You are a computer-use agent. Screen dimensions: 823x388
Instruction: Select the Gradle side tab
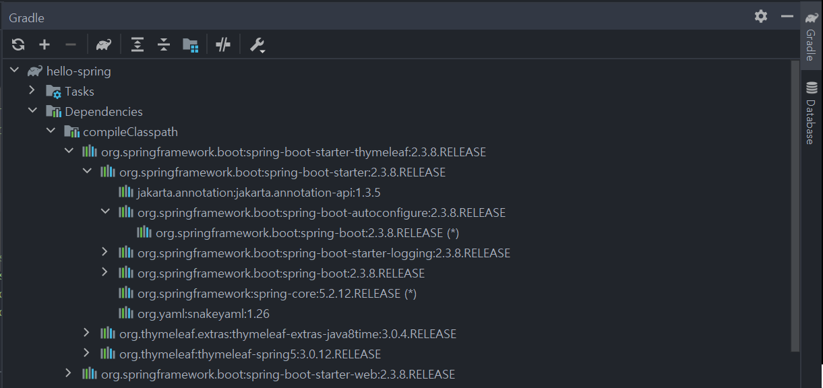tap(812, 36)
